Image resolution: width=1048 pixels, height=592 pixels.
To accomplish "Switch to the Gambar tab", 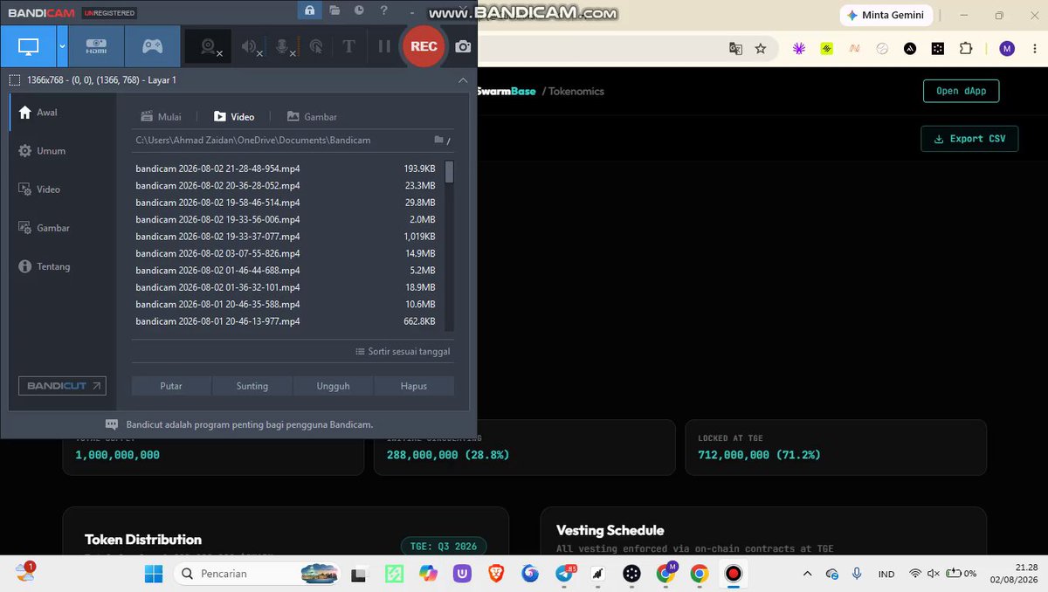I will (x=312, y=117).
